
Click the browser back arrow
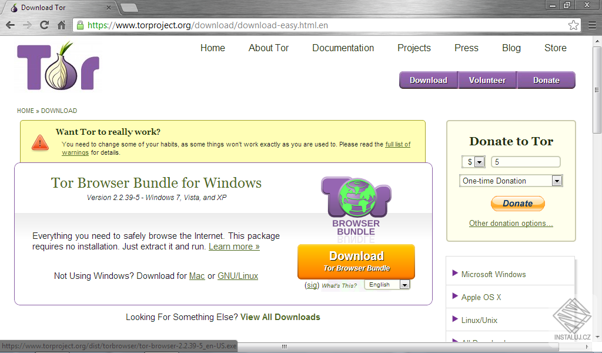coord(11,25)
